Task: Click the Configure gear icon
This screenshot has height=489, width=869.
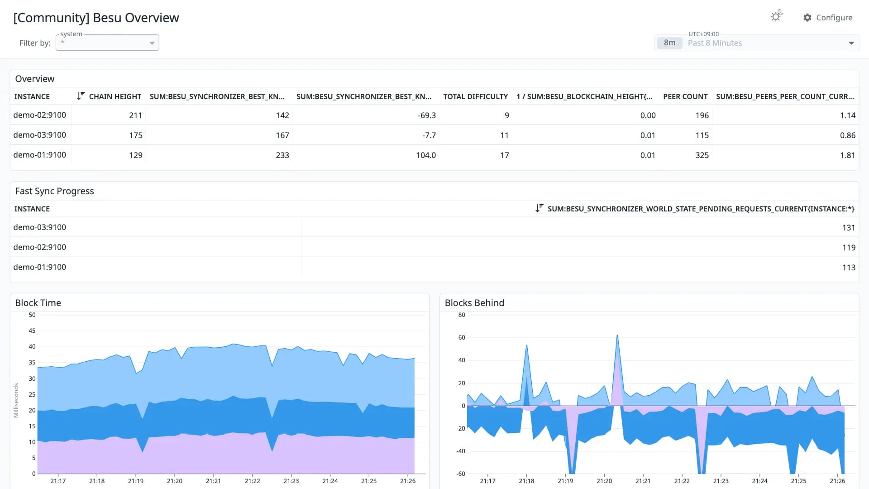Action: click(x=807, y=18)
